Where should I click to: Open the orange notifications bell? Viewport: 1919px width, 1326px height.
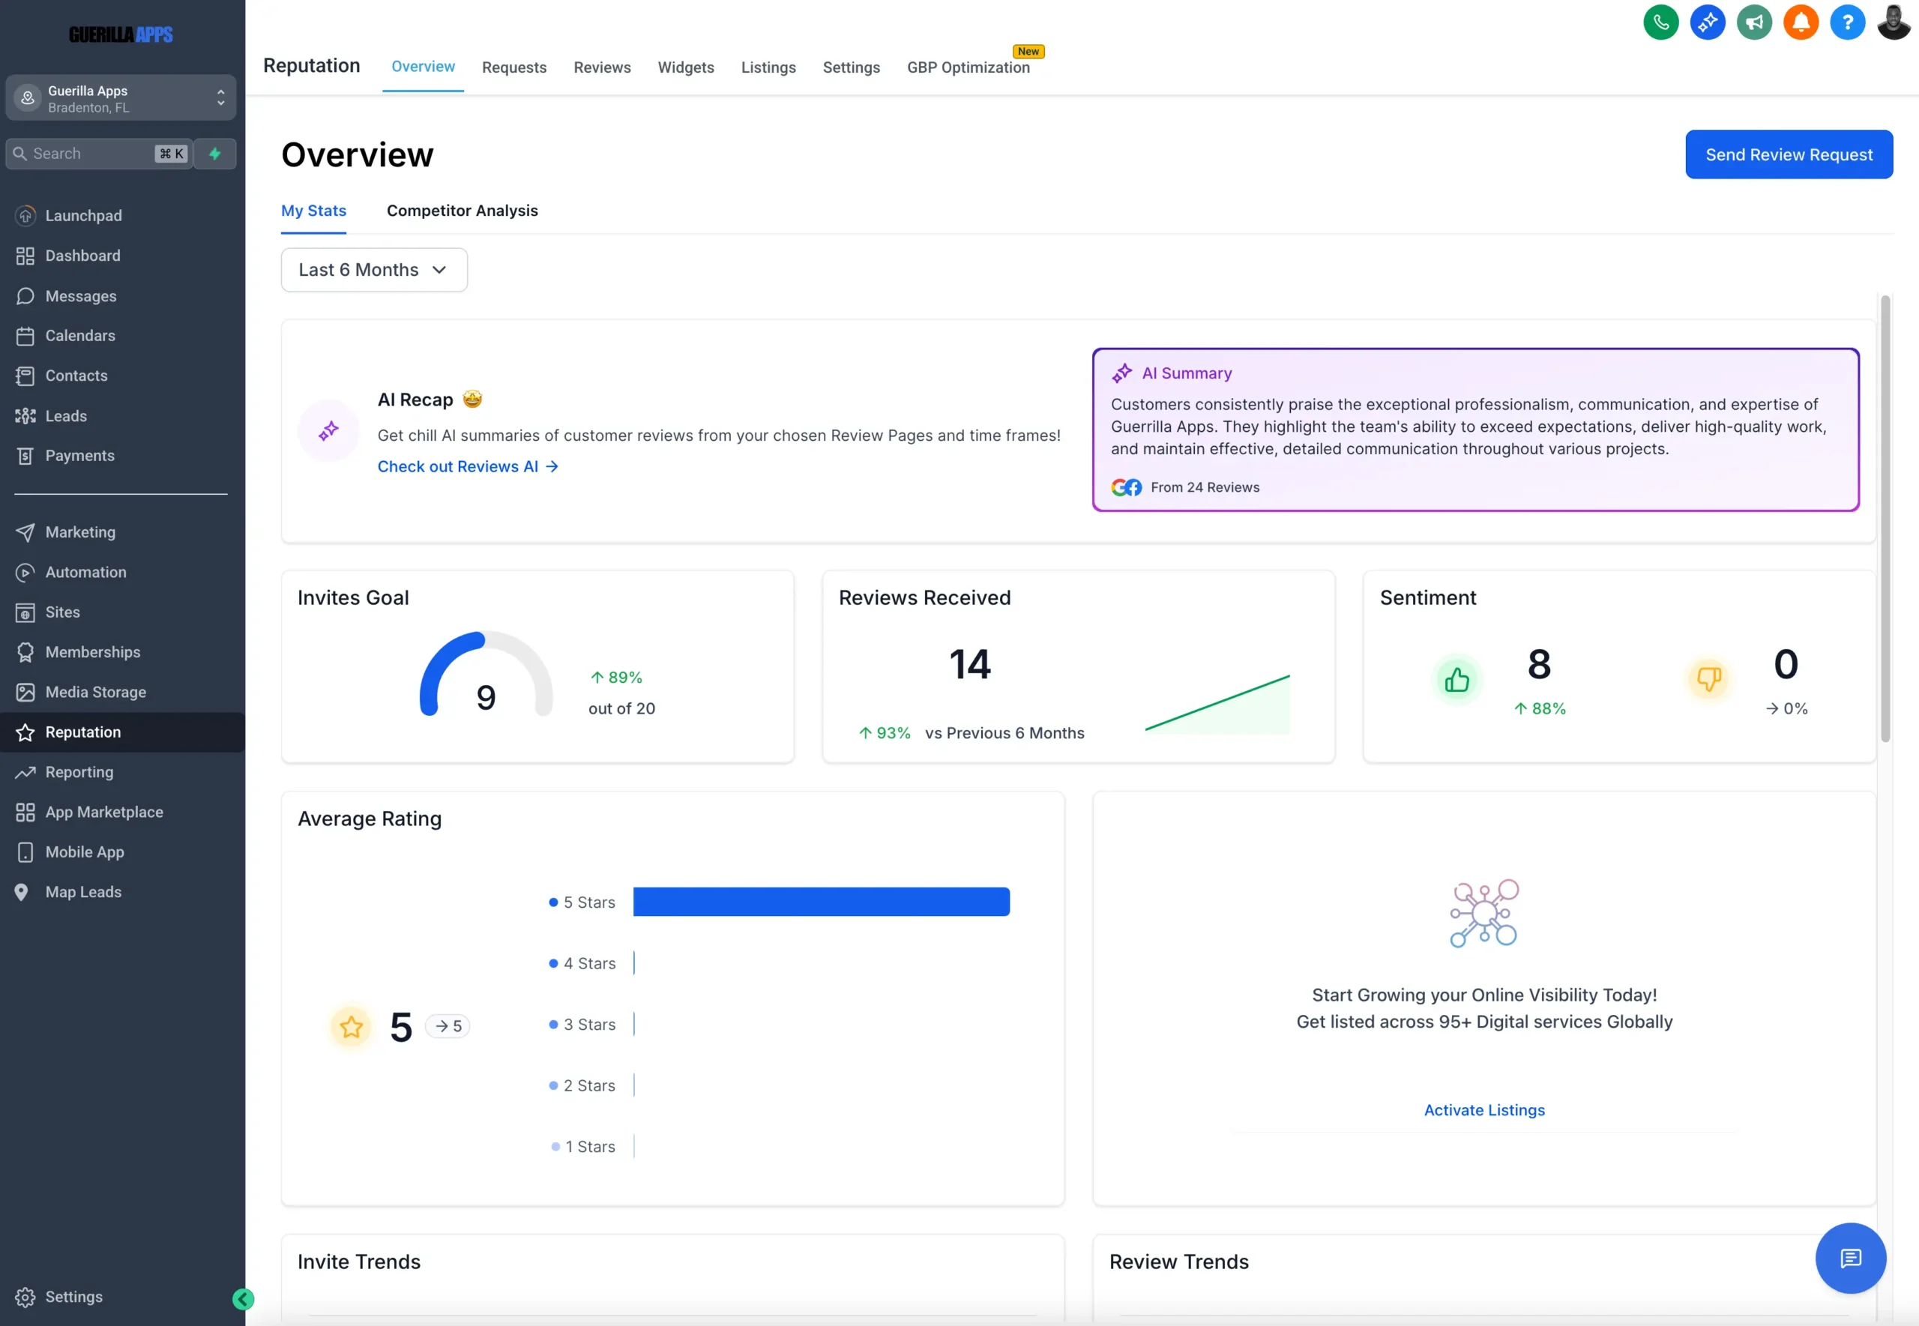[x=1801, y=22]
